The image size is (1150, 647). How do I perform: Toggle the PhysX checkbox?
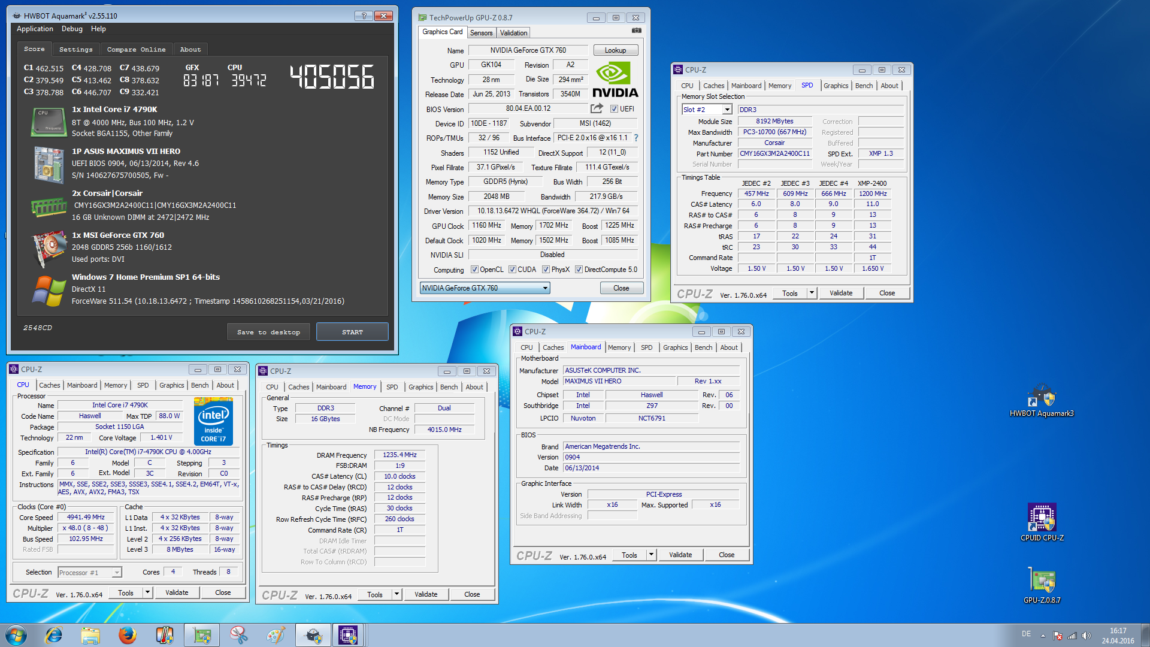pyautogui.click(x=546, y=270)
